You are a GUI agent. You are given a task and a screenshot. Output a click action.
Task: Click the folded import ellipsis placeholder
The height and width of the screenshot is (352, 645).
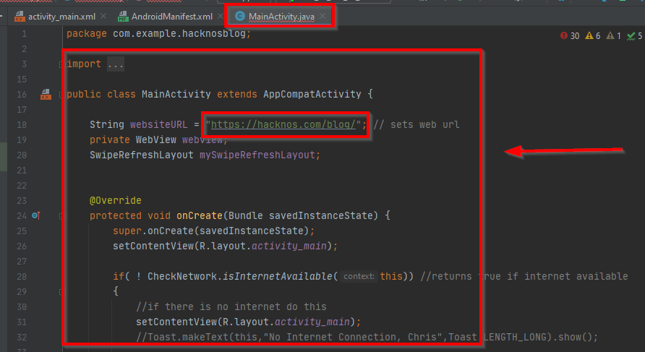pyautogui.click(x=116, y=64)
